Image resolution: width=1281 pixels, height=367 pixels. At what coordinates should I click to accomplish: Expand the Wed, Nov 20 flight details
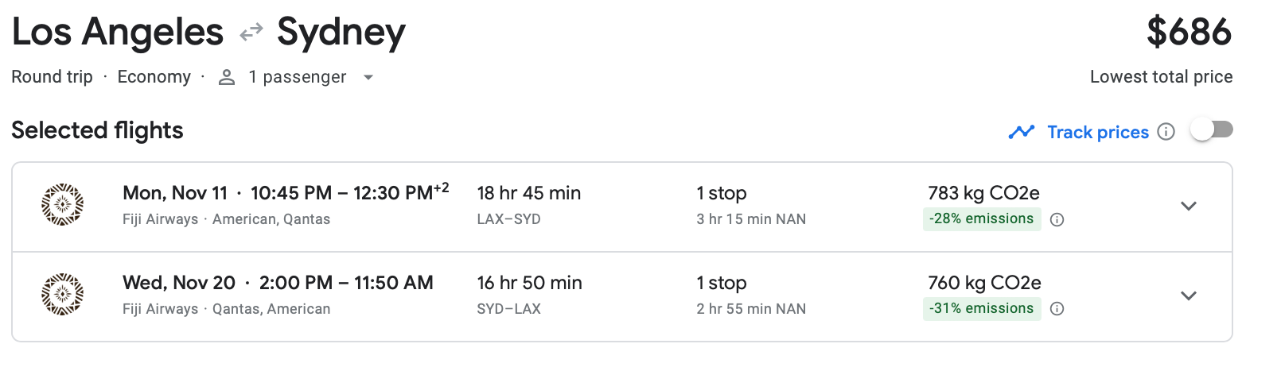pos(1189,296)
